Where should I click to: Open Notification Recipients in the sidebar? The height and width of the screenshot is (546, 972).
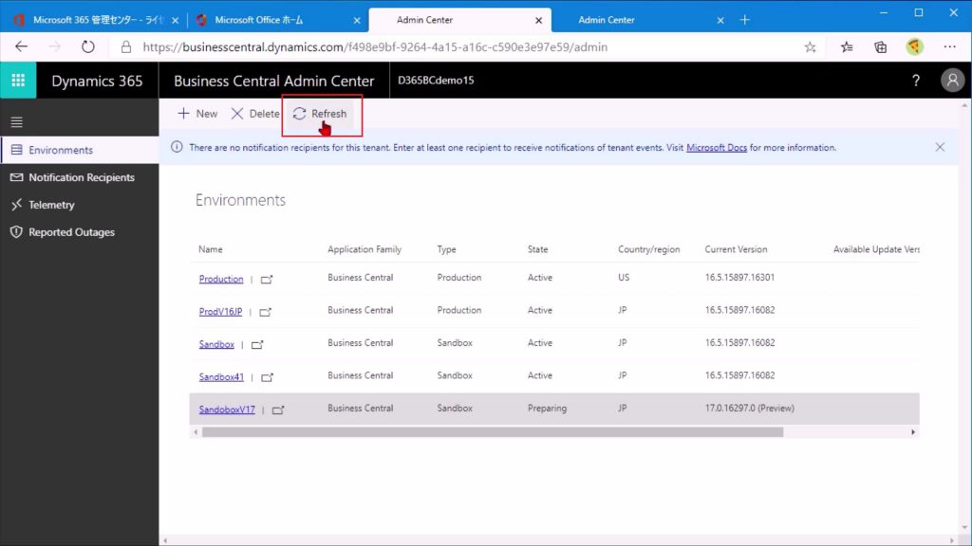pyautogui.click(x=80, y=177)
